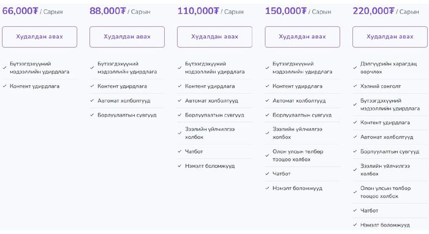Click Чатбот text in the 150,000₮ plan

click(281, 174)
